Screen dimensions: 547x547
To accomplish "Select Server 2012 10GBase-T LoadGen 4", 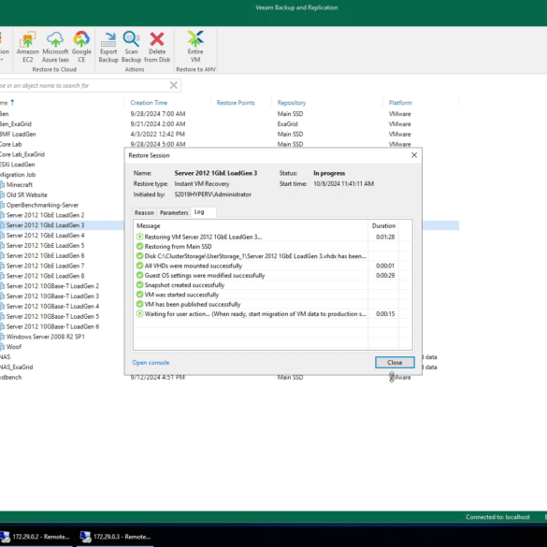I will pyautogui.click(x=52, y=307).
